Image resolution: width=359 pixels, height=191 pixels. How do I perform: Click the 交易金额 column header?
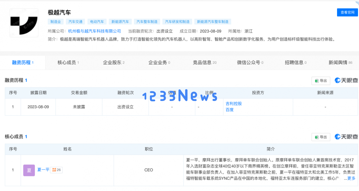pyautogui.click(x=79, y=93)
